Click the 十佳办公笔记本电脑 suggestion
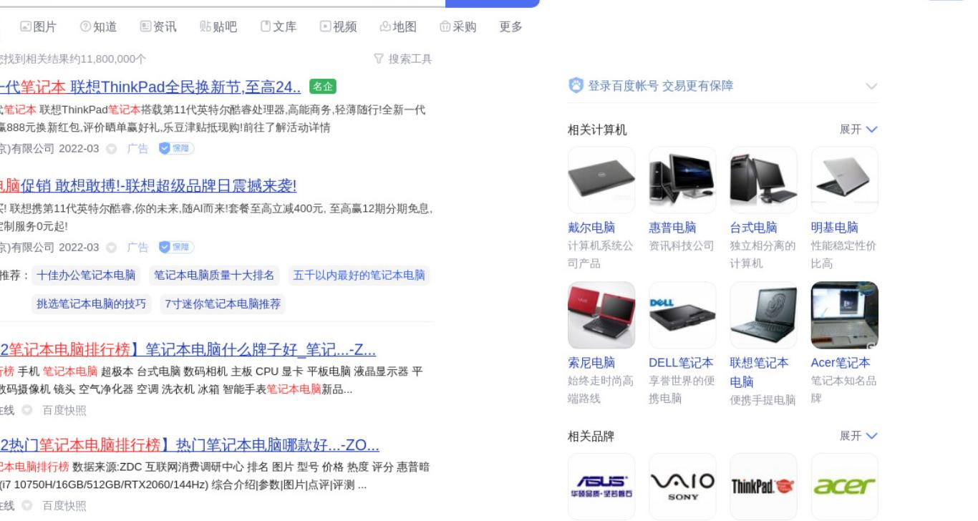This screenshot has width=978, height=521. (86, 276)
